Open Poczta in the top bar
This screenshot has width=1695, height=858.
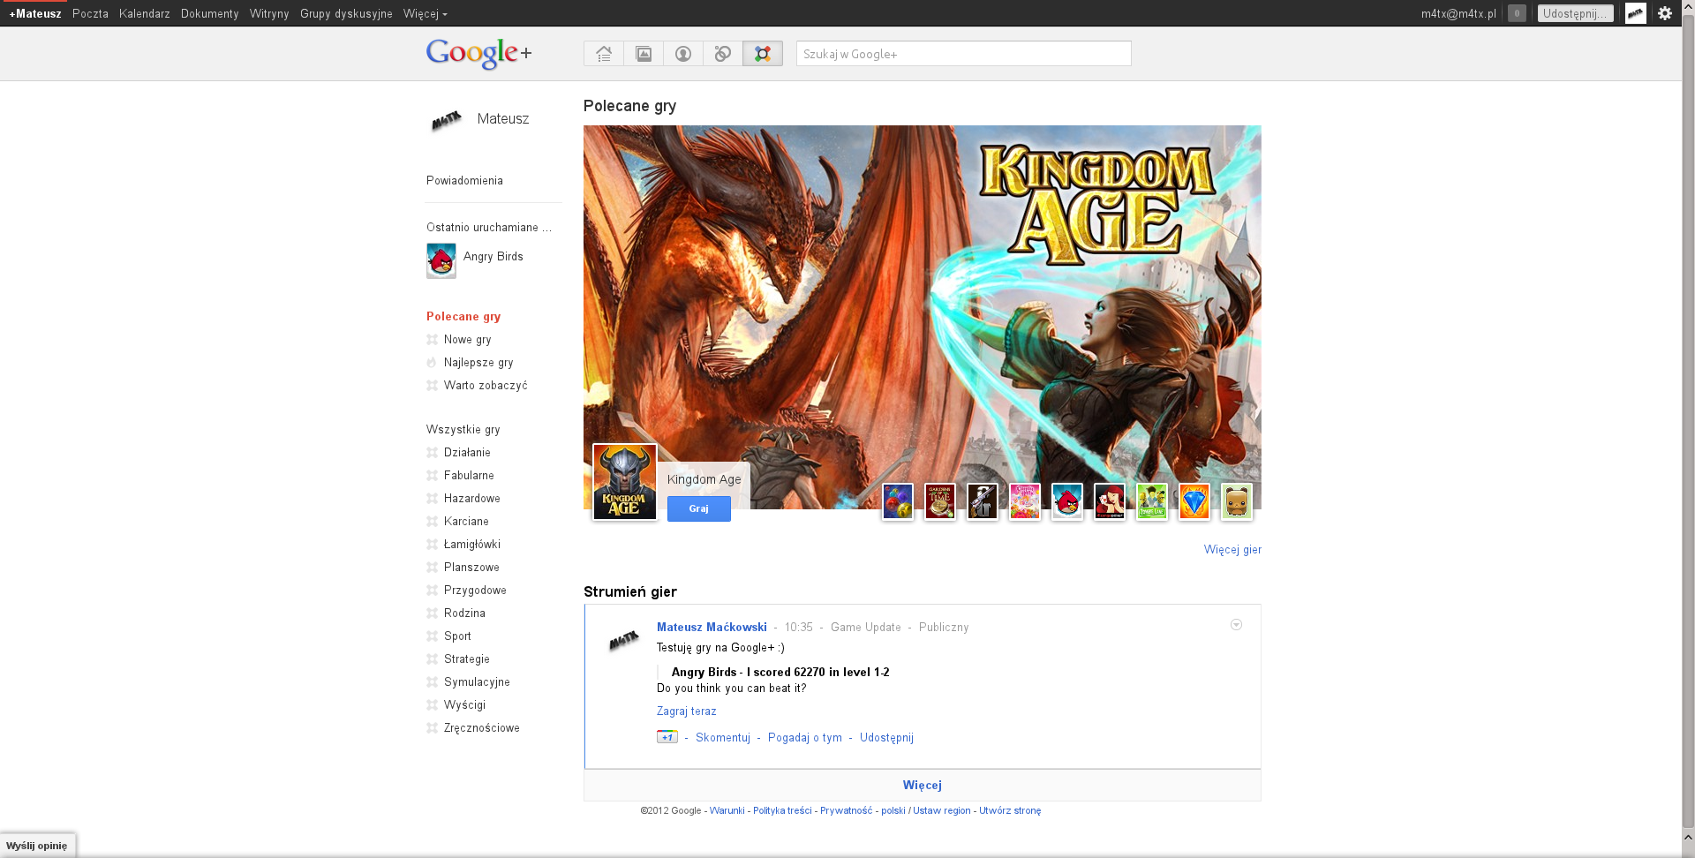click(x=90, y=13)
